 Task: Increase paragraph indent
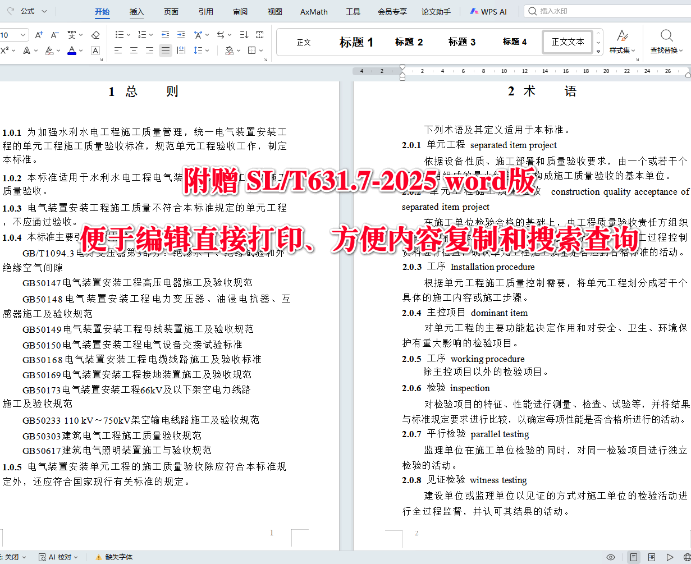tap(181, 35)
